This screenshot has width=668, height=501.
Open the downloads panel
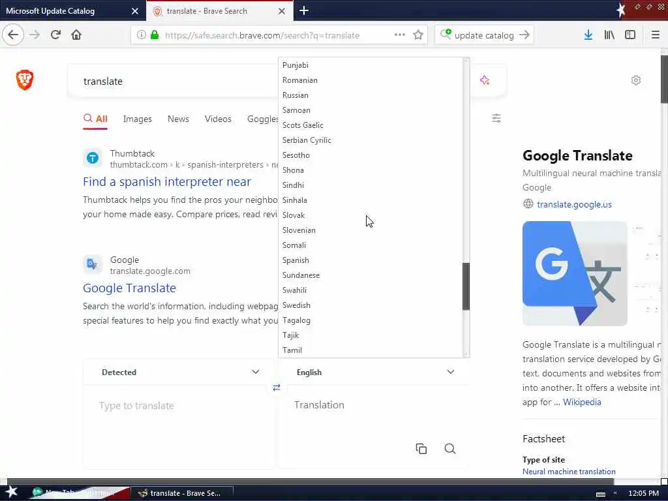click(x=588, y=35)
